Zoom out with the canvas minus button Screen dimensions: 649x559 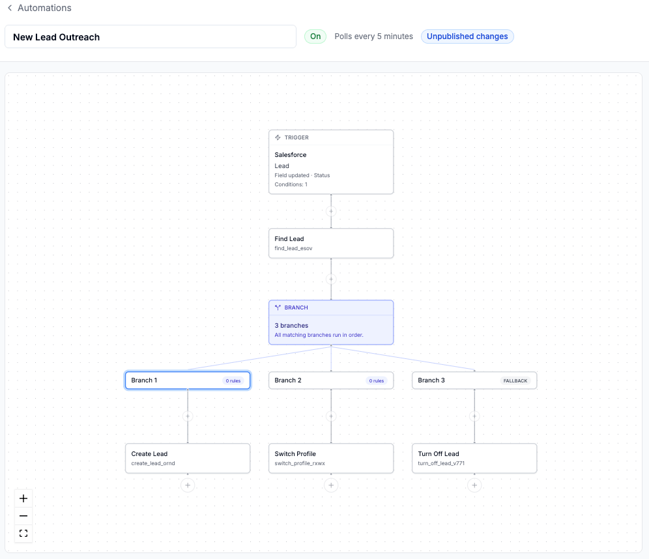[23, 515]
